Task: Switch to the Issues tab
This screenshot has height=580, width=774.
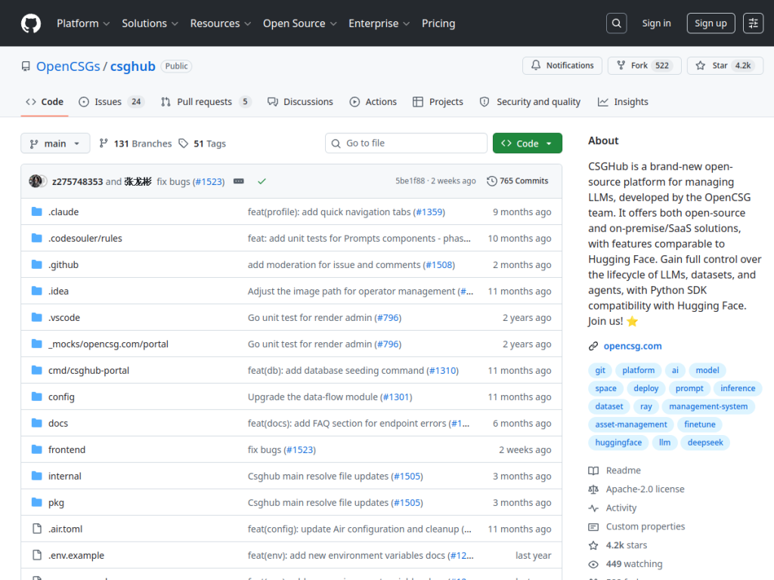Action: 111,102
